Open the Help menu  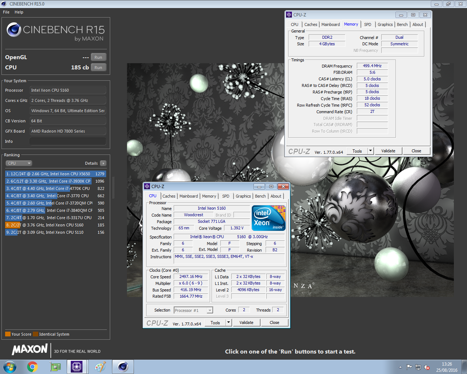coord(19,12)
